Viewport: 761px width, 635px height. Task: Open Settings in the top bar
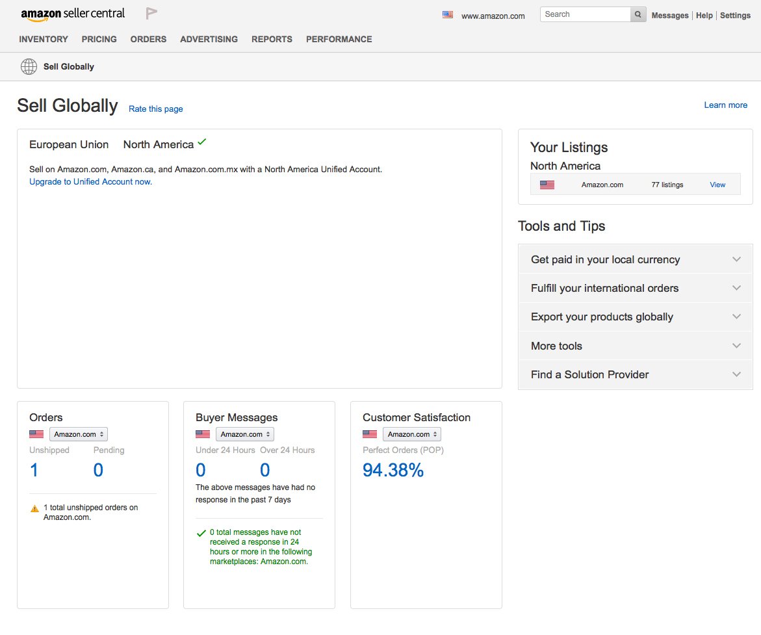[x=735, y=15]
